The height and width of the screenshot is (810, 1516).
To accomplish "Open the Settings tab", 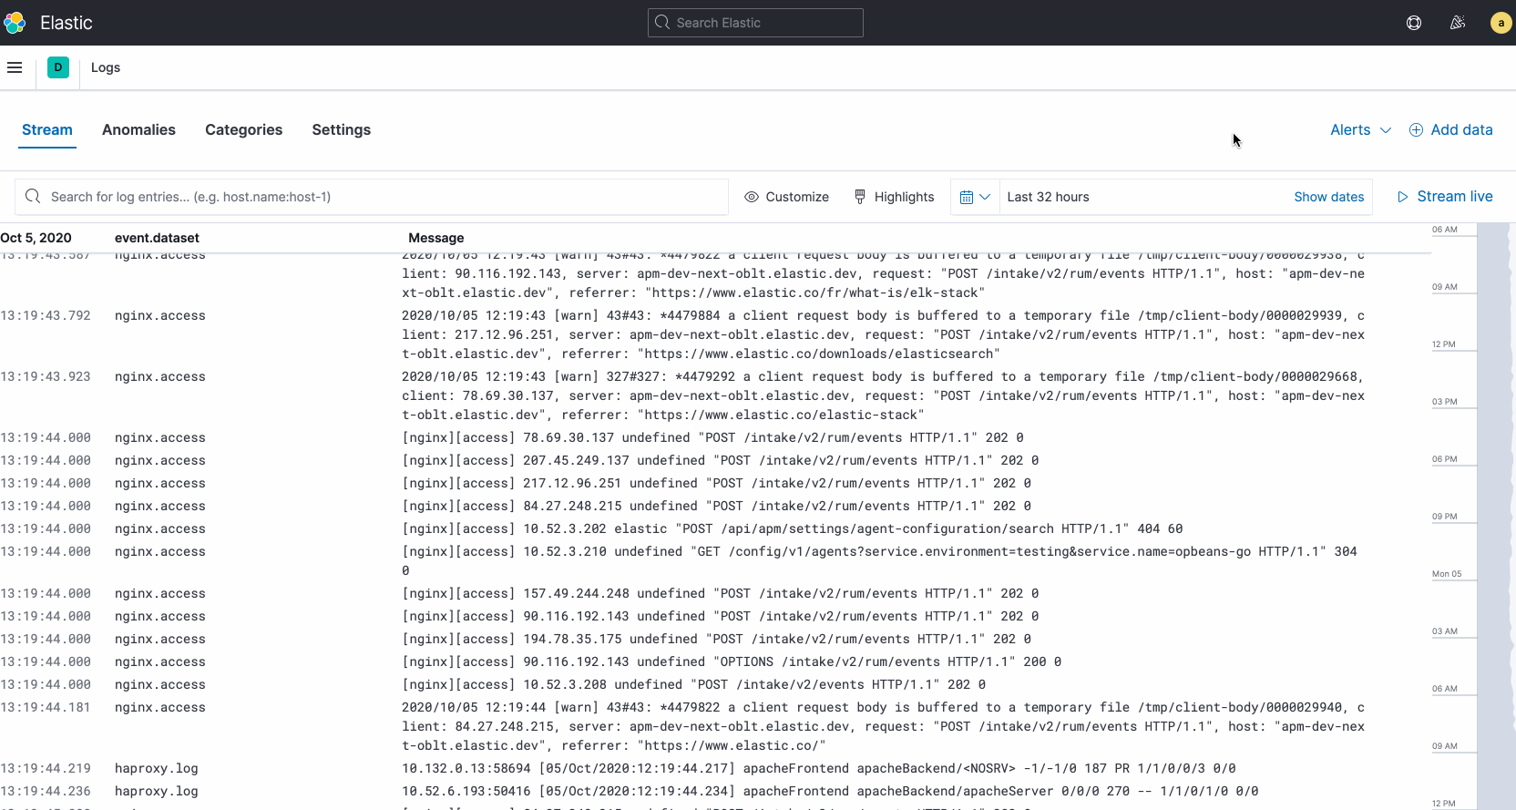I will [x=341, y=130].
